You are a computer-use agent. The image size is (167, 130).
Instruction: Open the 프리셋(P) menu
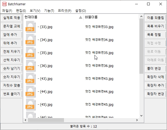coord(65,11)
